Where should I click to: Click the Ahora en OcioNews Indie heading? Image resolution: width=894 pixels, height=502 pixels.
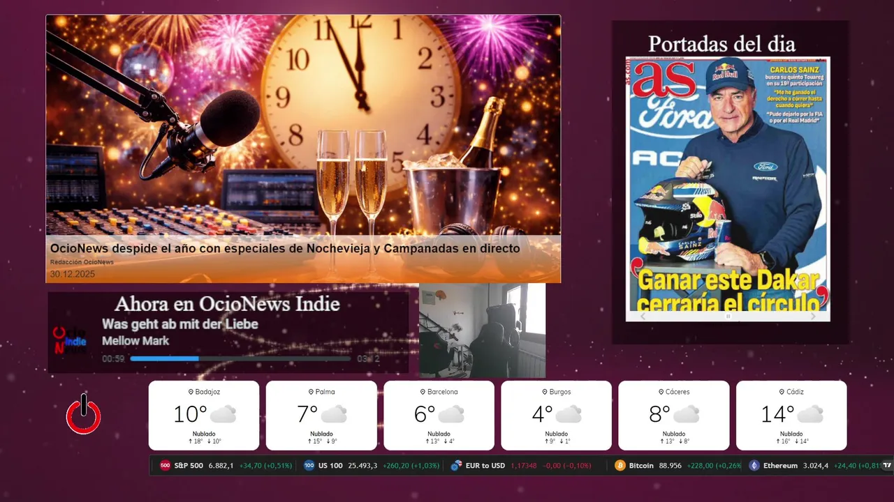(227, 304)
